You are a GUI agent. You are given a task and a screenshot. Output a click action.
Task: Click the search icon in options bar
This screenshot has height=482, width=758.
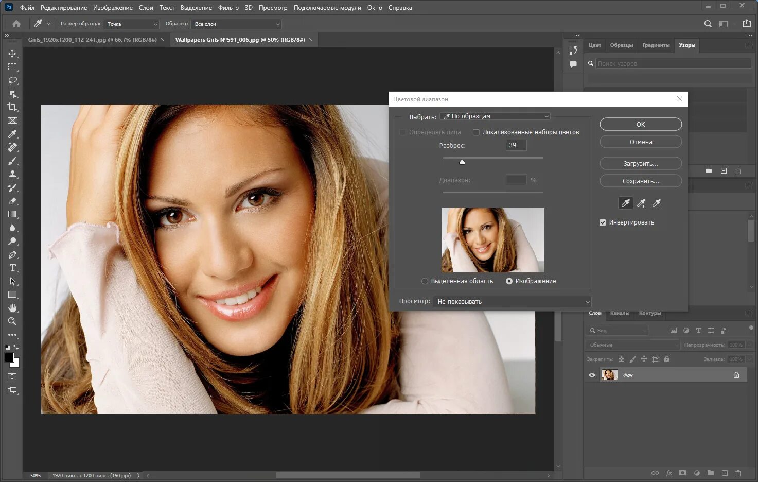[708, 24]
